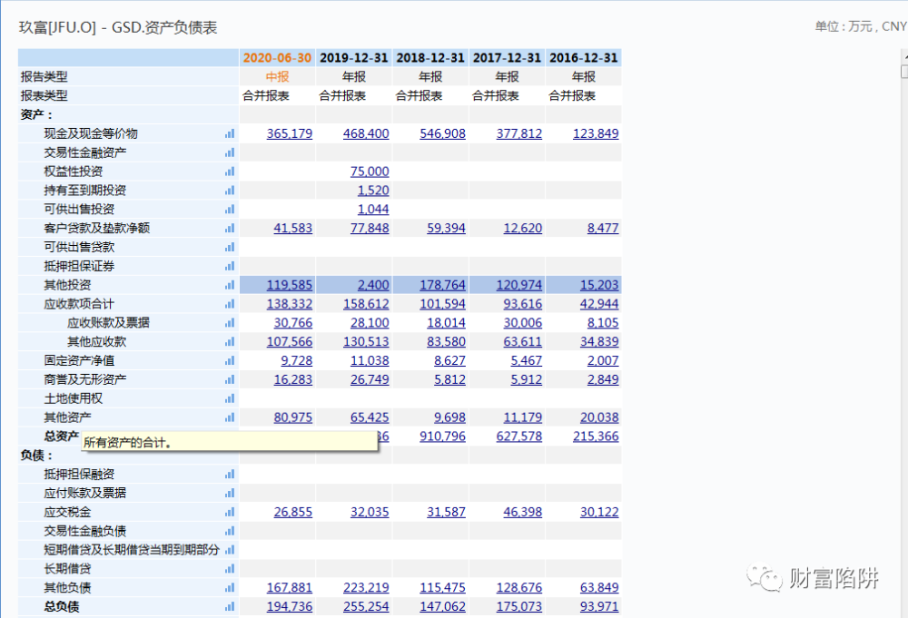Screen dimensions: 908x618
Task: Click cash value 123,849 for 2016
Action: 596,133
